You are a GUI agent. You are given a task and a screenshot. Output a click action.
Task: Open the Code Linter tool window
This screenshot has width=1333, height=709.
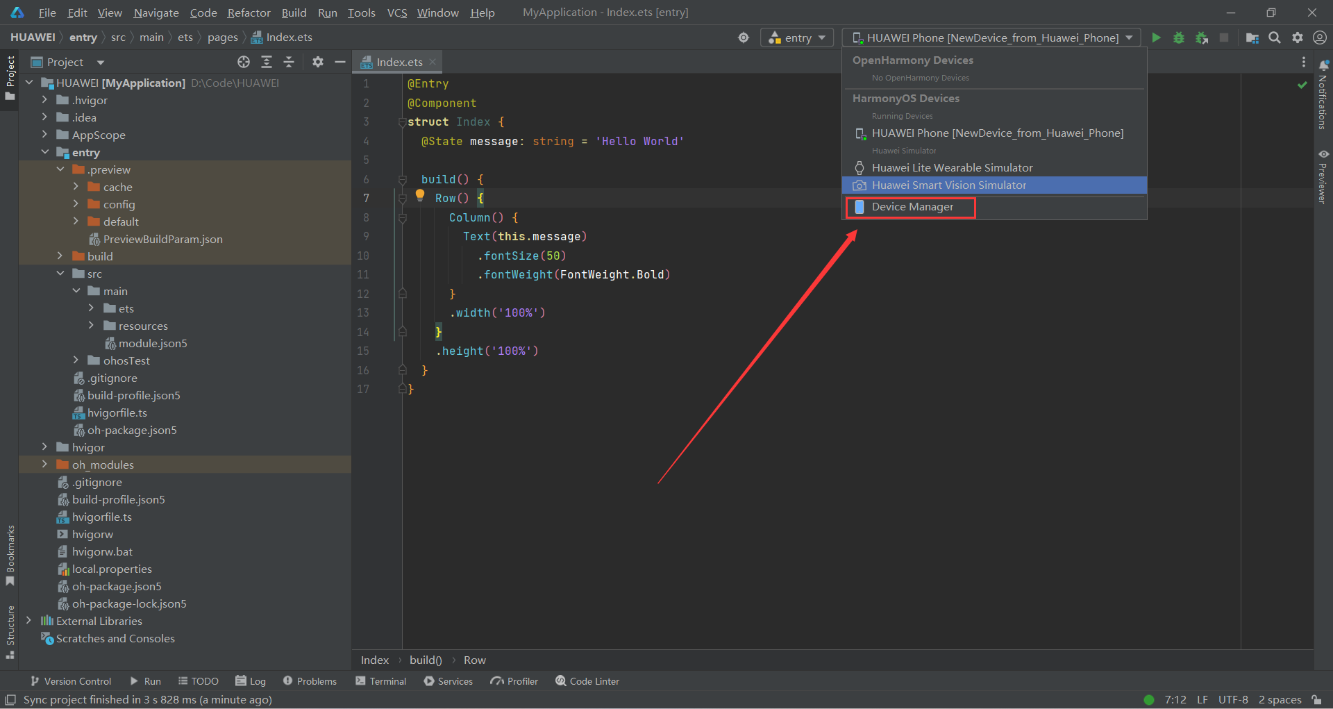tap(587, 681)
